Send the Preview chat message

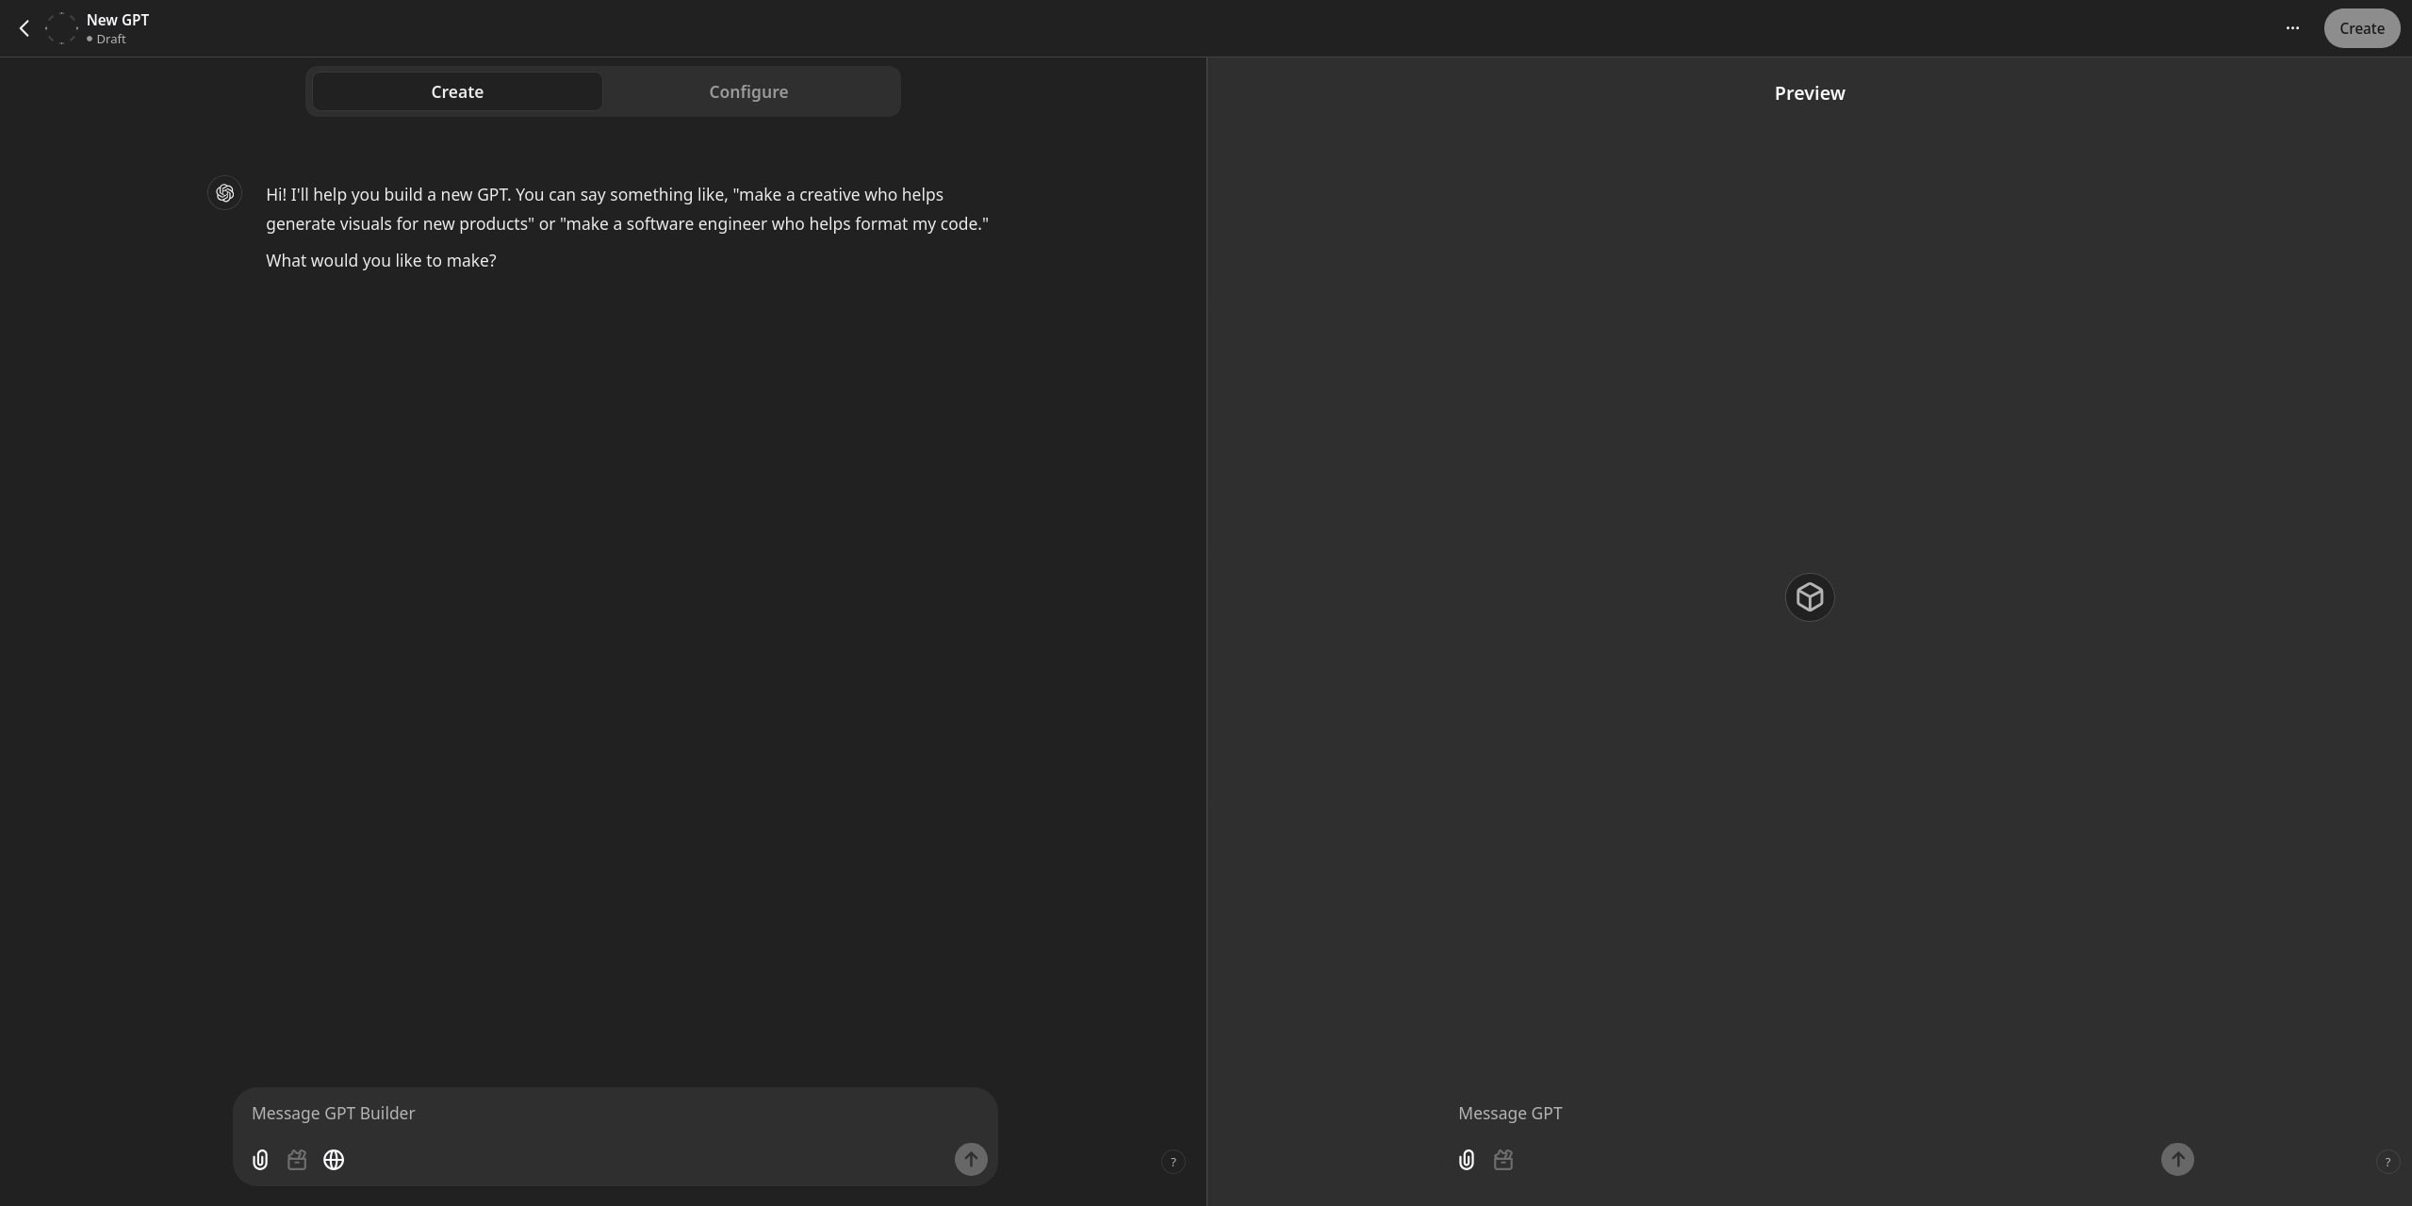point(2176,1159)
